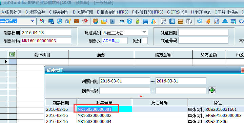Click the 会计科目 column header
This screenshot has height=123, width=244.
click(x=42, y=55)
